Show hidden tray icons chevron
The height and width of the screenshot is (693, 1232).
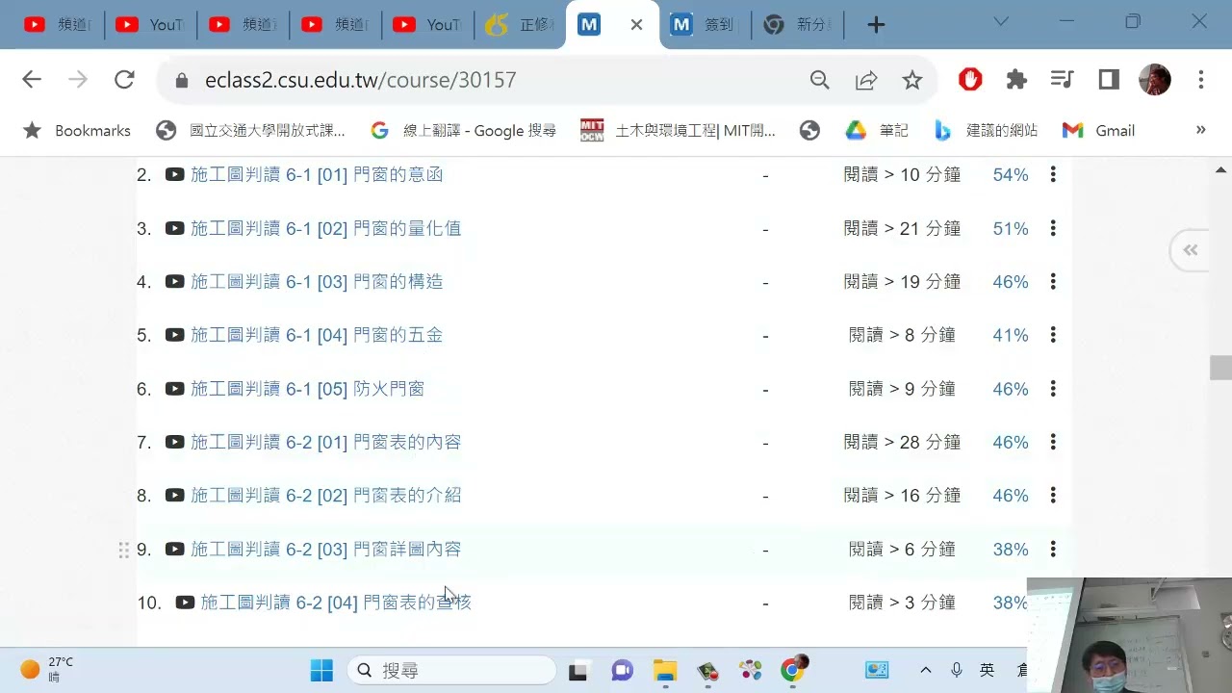coord(926,670)
